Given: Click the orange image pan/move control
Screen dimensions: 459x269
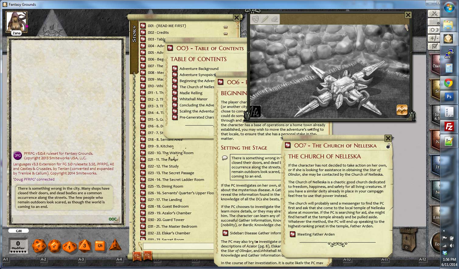Looking at the screenshot, I should click(402, 110).
